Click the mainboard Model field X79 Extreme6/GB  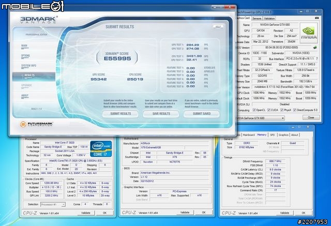coord(162,147)
